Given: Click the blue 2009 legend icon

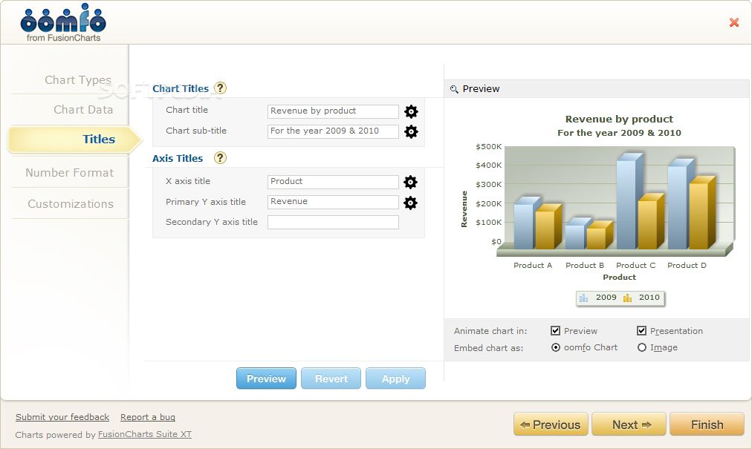Looking at the screenshot, I should pyautogui.click(x=583, y=298).
